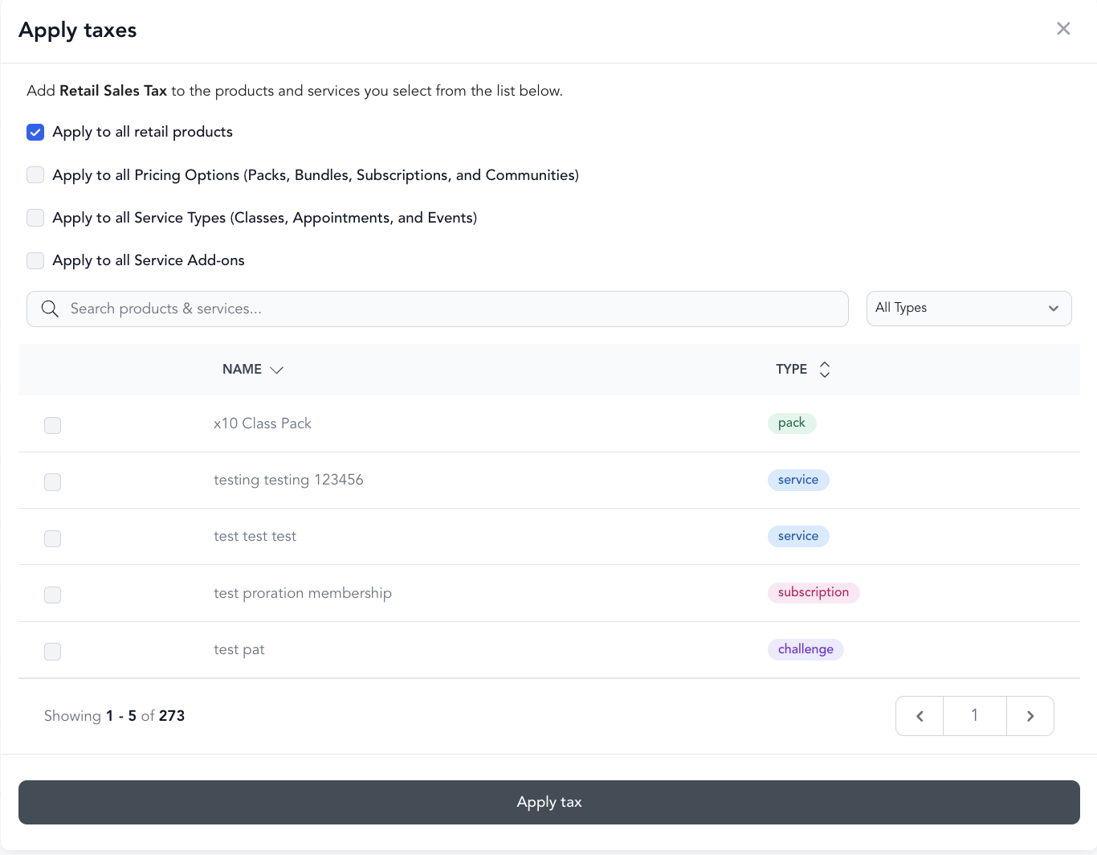Click the Apply tax button
Screen dimensions: 1097x855
(549, 802)
